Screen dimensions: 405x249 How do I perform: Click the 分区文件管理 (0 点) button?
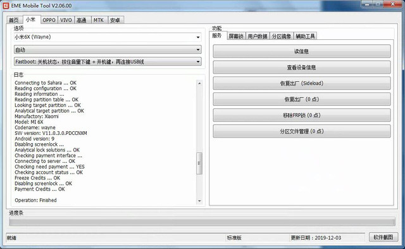(302, 131)
